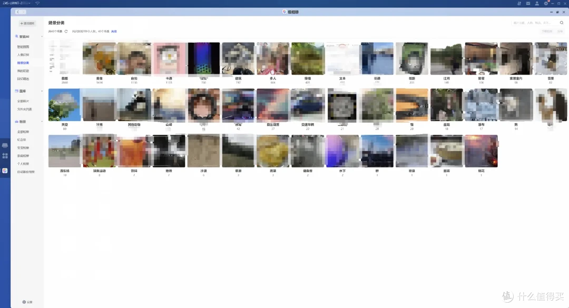This screenshot has height=308, width=569.
Task: Select 回忆精选 in the sidebar
Action: click(23, 79)
